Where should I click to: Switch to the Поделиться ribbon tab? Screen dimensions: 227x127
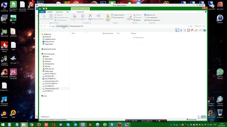(59, 12)
